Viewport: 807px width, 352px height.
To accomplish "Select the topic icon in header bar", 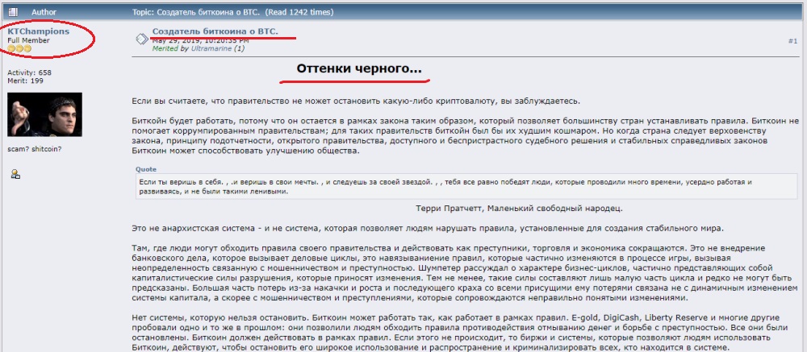I will [x=13, y=12].
